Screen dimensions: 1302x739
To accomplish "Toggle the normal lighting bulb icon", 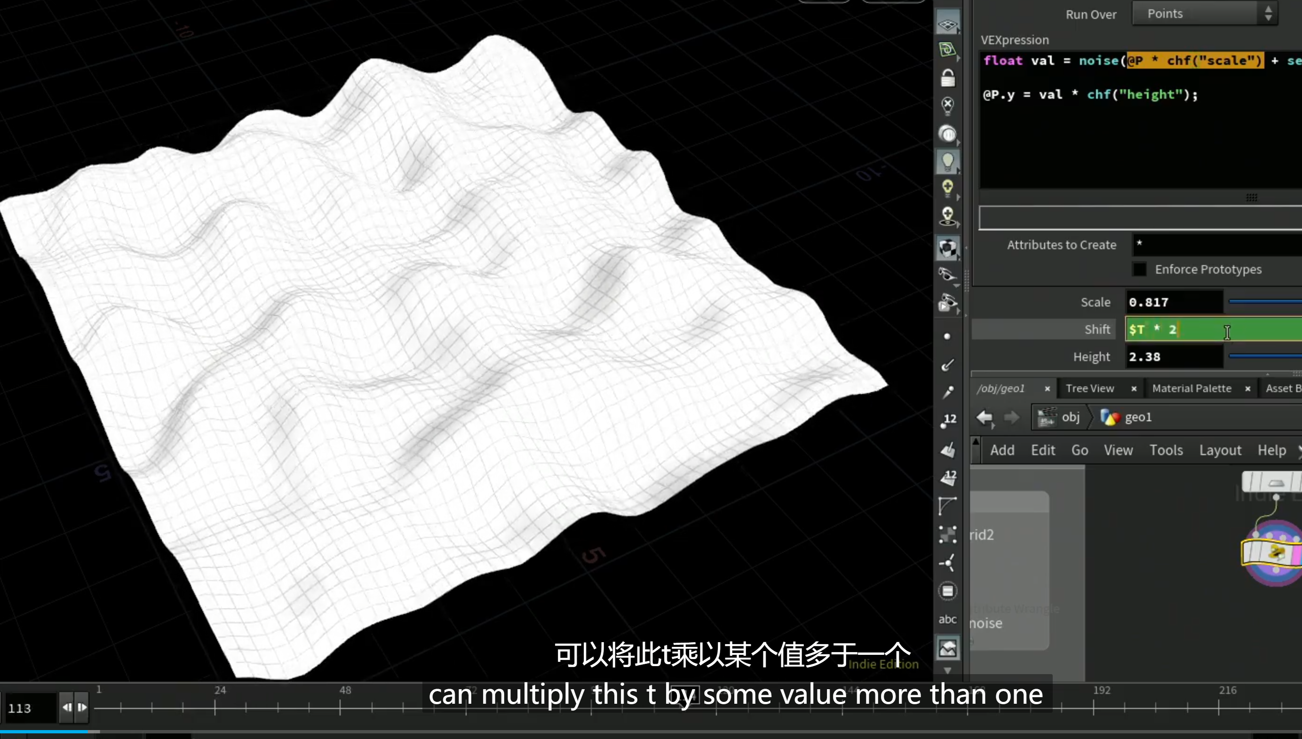I will pos(947,162).
